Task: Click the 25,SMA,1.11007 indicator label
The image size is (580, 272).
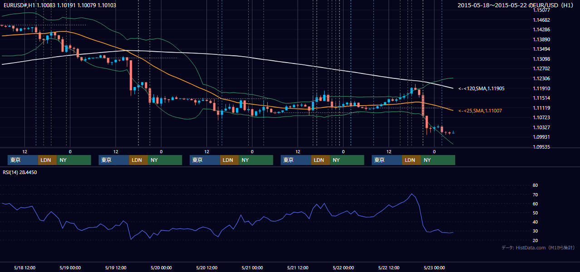Action: (x=480, y=111)
